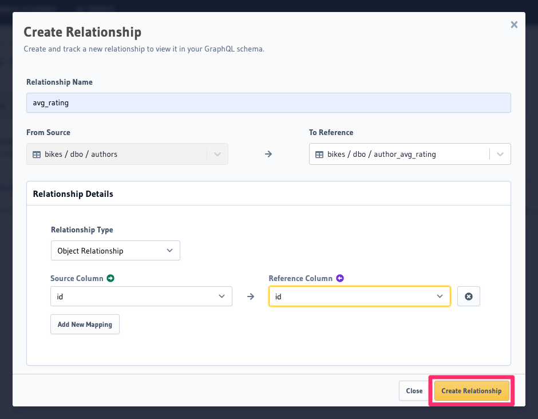Dismiss the dialog using the top-right X icon
538x419 pixels.
[x=514, y=24]
